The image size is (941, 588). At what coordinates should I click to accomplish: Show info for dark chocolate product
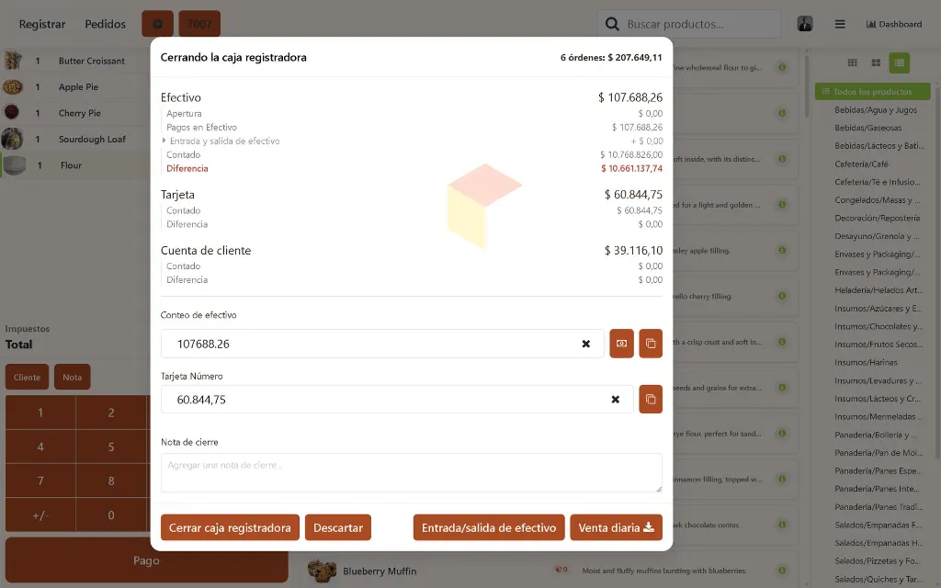(x=782, y=525)
